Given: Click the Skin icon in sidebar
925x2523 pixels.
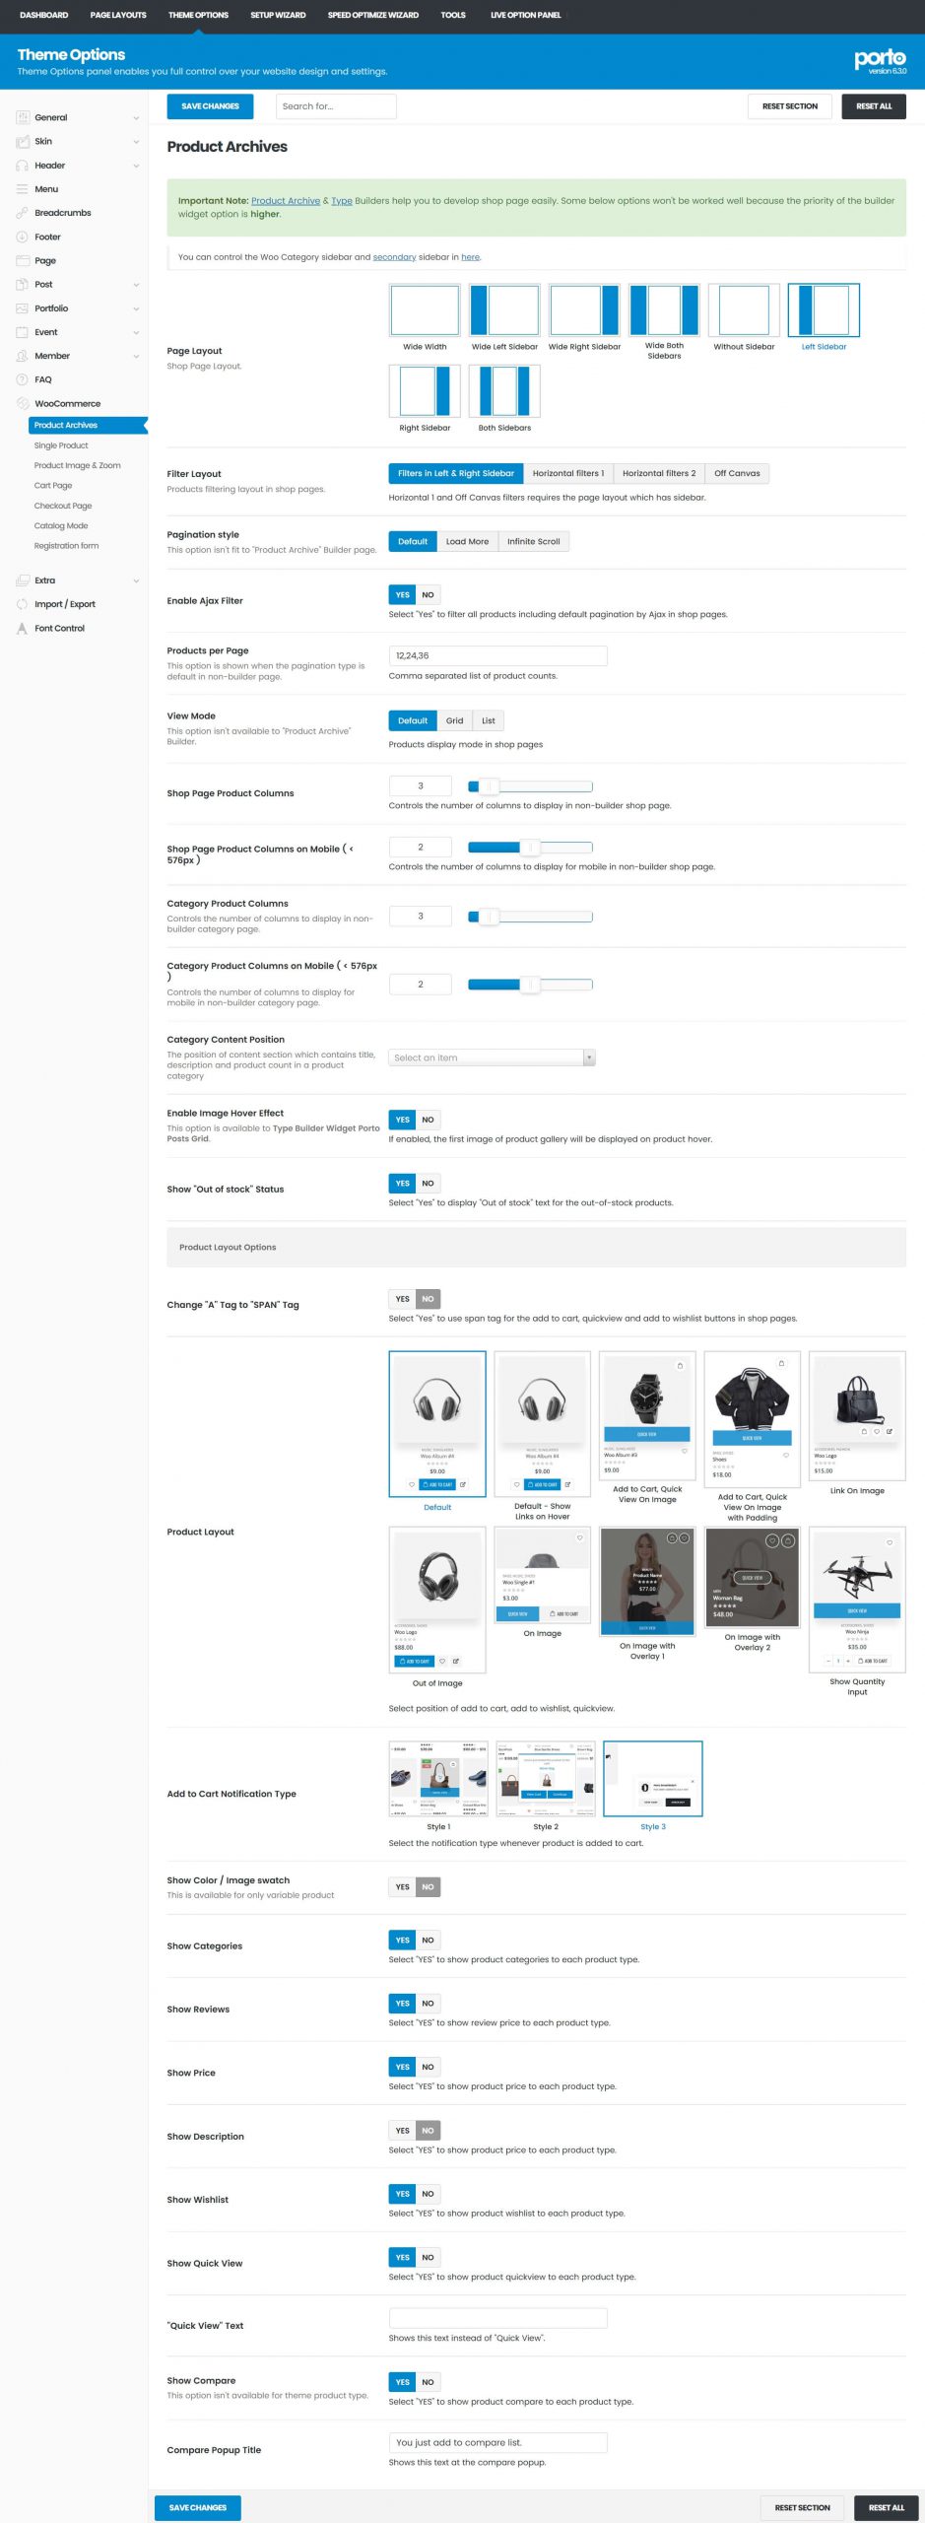Looking at the screenshot, I should (23, 142).
